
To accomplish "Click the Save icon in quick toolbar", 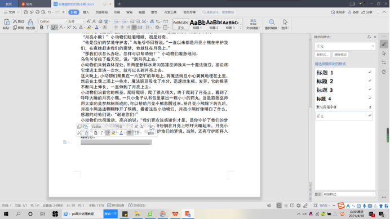I will [x=25, y=12].
